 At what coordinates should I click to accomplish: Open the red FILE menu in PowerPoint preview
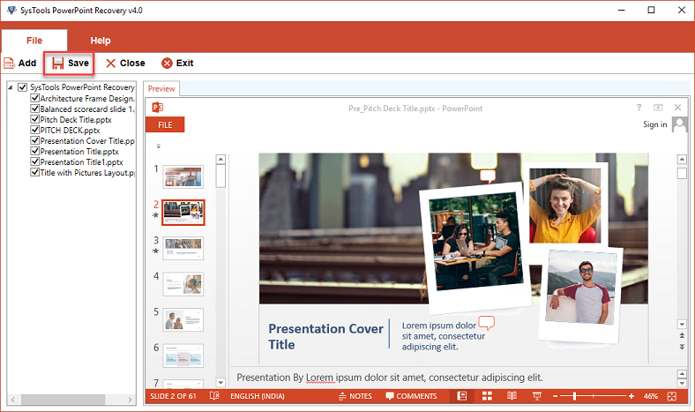pos(165,124)
